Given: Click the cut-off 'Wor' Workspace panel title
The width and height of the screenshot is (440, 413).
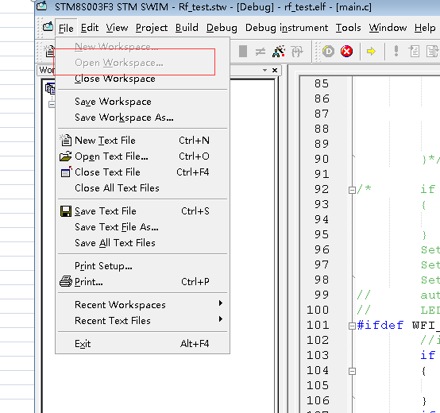Looking at the screenshot, I should [x=47, y=70].
